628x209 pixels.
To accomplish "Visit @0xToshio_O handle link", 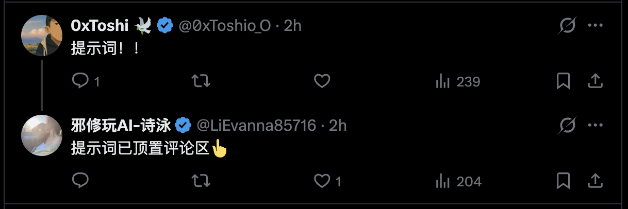I will pos(224,26).
